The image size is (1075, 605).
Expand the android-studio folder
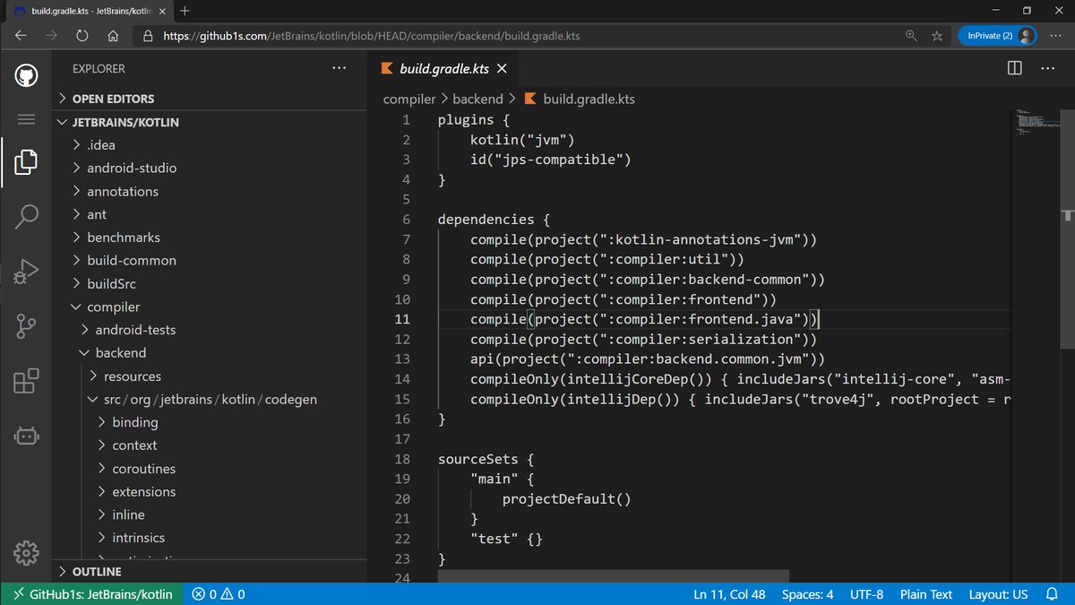coord(211,168)
